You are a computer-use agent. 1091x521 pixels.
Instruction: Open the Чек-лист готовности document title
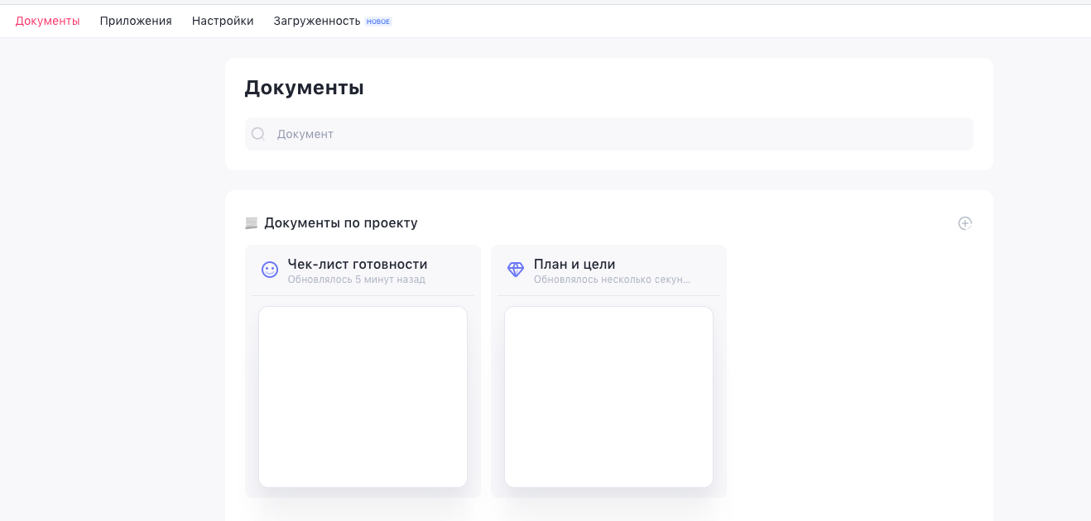coord(358,264)
